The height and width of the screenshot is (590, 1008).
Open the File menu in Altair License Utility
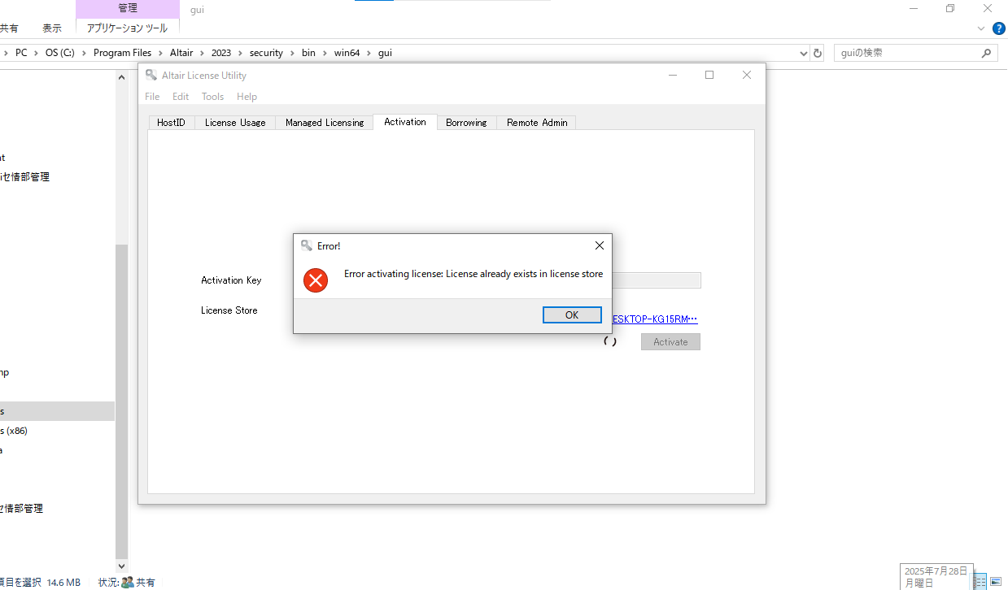click(x=152, y=96)
